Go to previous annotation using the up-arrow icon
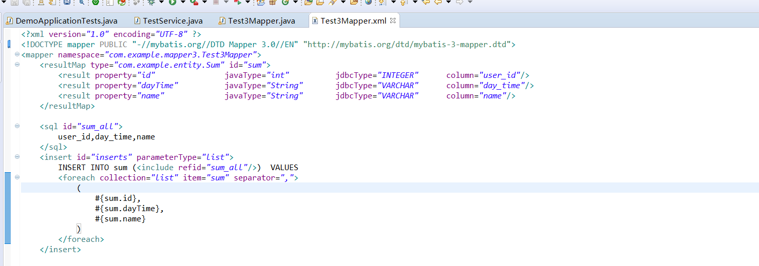The height and width of the screenshot is (266, 759). 404,2
